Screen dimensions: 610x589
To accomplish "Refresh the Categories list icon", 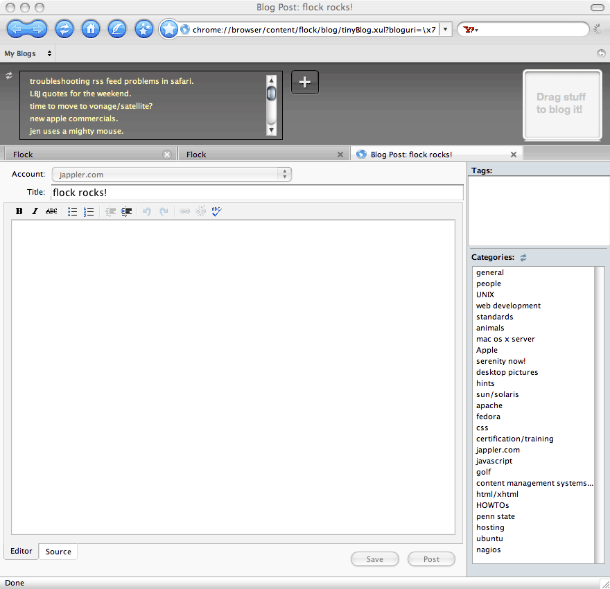I will click(x=523, y=257).
